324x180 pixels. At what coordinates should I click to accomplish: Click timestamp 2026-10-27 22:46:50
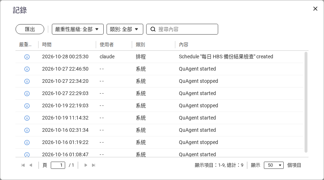coord(65,69)
